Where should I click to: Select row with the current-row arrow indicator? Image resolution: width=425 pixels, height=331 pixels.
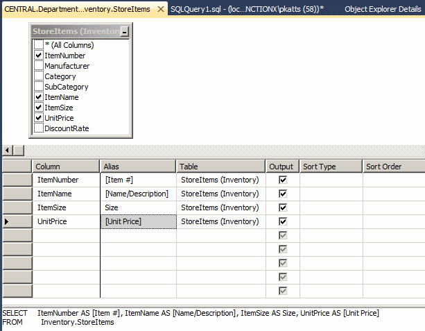17,221
